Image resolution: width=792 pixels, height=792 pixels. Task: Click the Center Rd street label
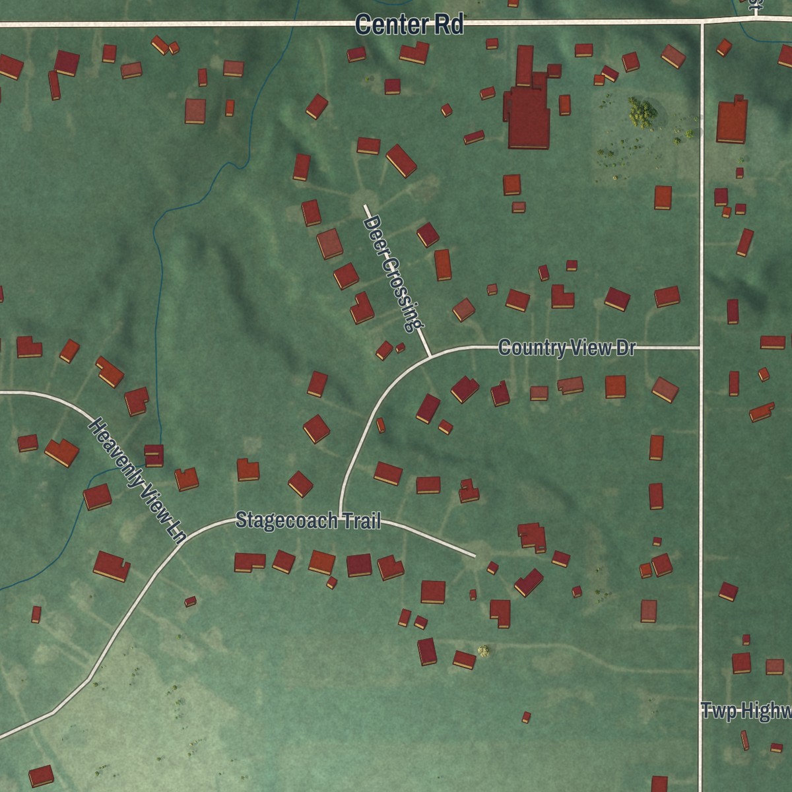pyautogui.click(x=409, y=25)
